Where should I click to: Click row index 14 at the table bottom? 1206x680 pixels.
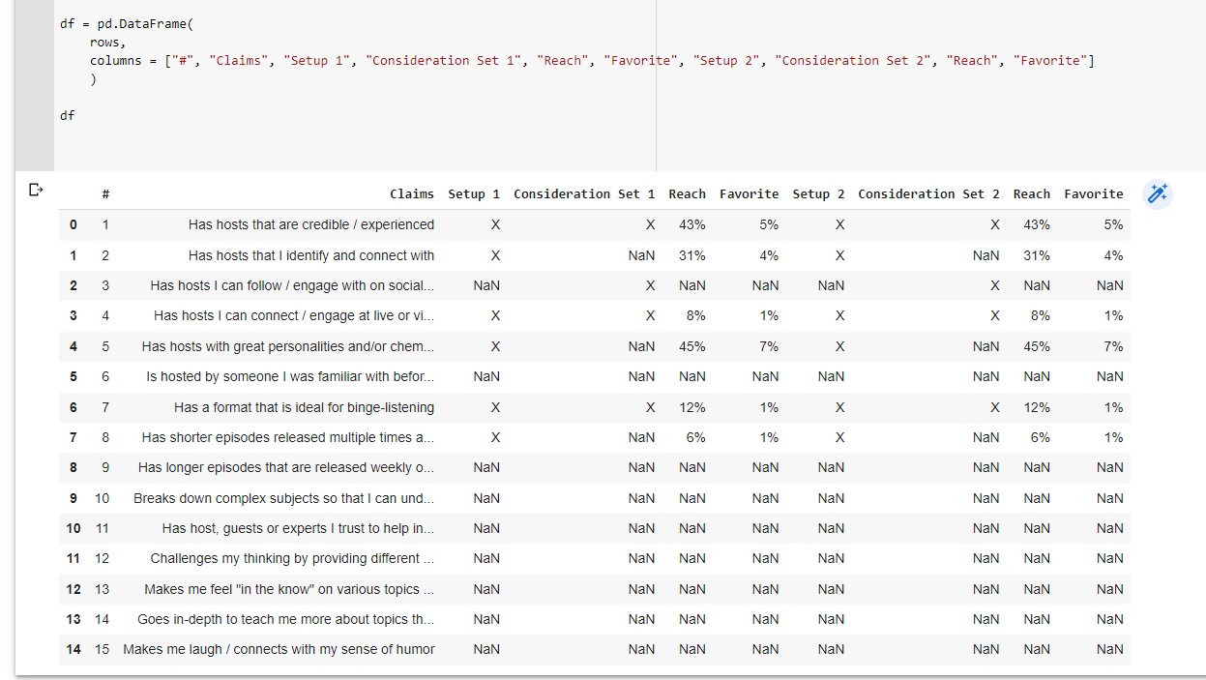tap(73, 649)
